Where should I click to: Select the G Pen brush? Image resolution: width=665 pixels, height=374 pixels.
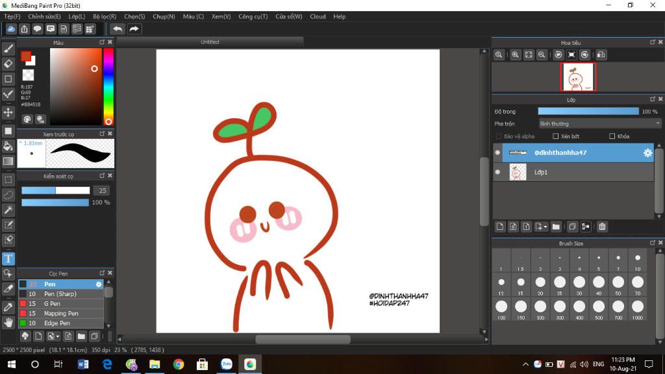(52, 304)
